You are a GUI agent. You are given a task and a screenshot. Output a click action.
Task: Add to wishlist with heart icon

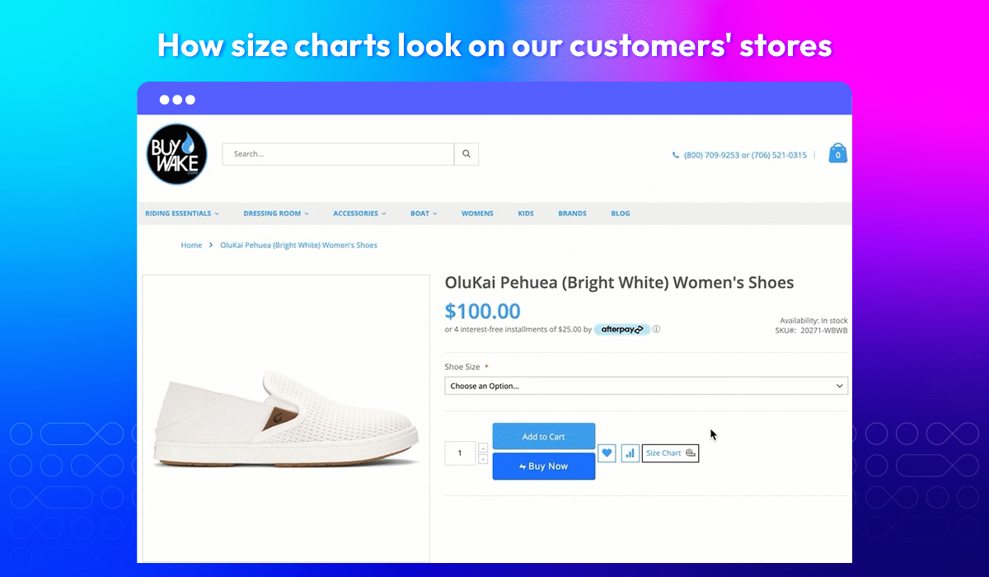pos(607,453)
